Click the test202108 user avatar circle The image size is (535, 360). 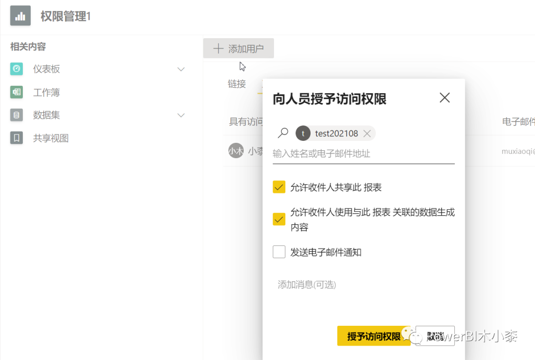click(303, 133)
